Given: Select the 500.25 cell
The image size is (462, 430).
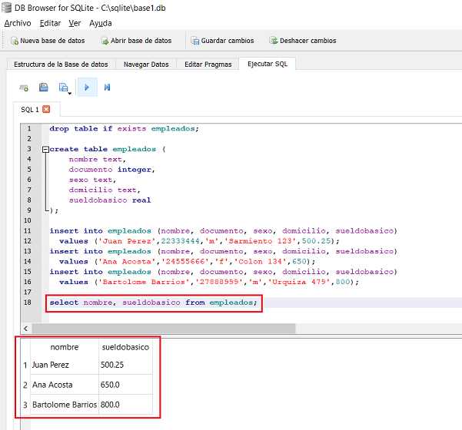Looking at the screenshot, I should click(126, 365).
